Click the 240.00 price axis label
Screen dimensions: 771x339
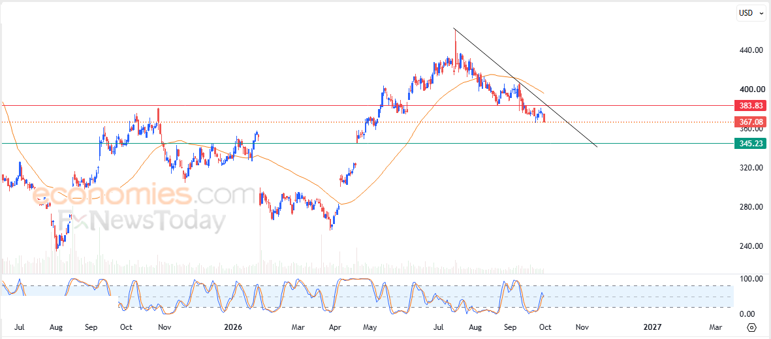tap(752, 246)
